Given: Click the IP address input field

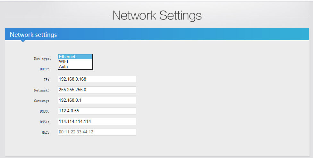Looking at the screenshot, I should coord(97,79).
